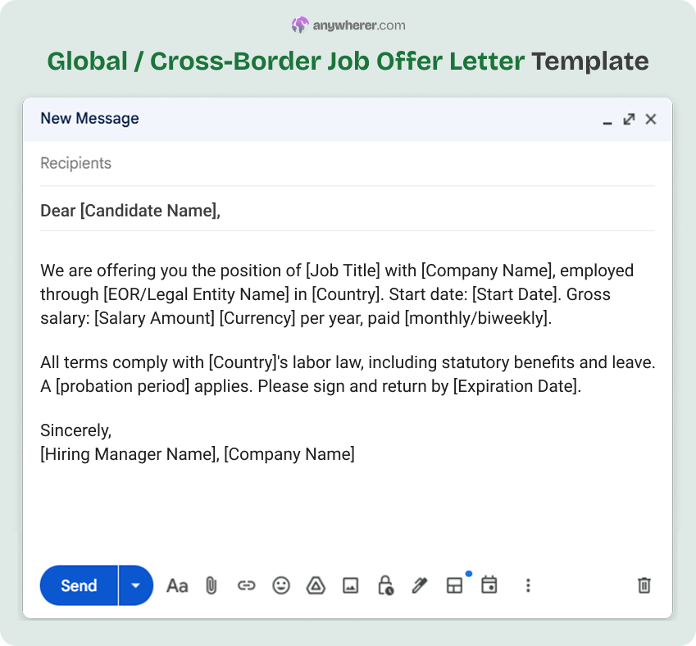Open the more options three-dot menu
Screen dimensions: 696x646
(528, 585)
